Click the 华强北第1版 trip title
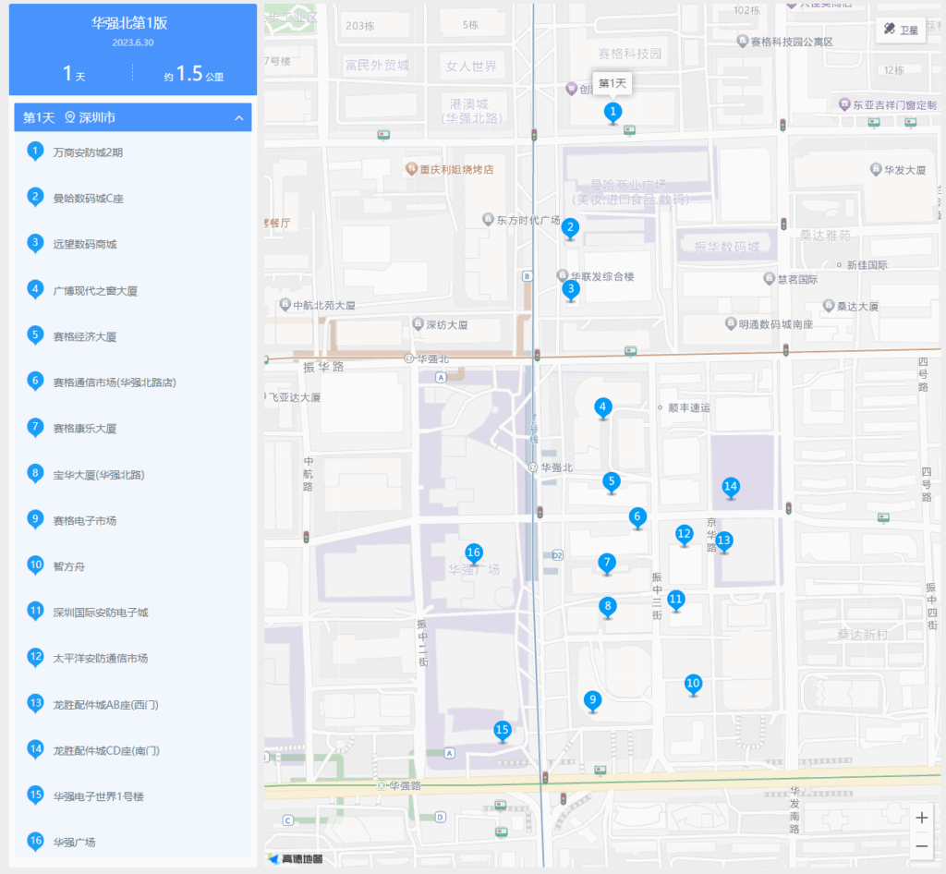 coord(129,23)
